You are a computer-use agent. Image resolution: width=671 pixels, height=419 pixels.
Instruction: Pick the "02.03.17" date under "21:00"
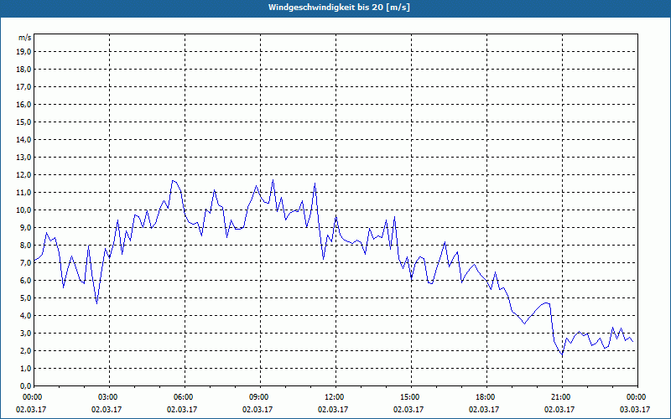pyautogui.click(x=559, y=409)
